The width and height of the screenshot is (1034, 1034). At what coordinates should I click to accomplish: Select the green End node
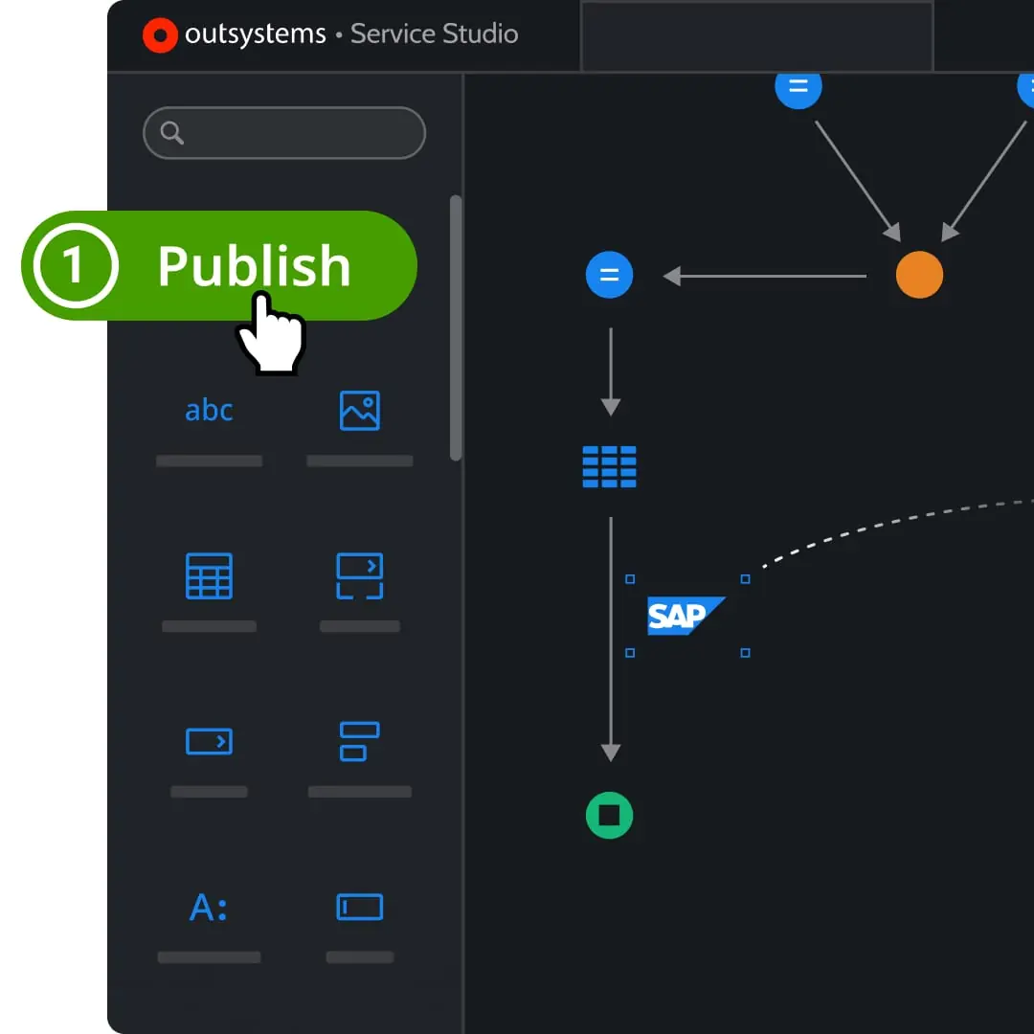click(x=610, y=816)
